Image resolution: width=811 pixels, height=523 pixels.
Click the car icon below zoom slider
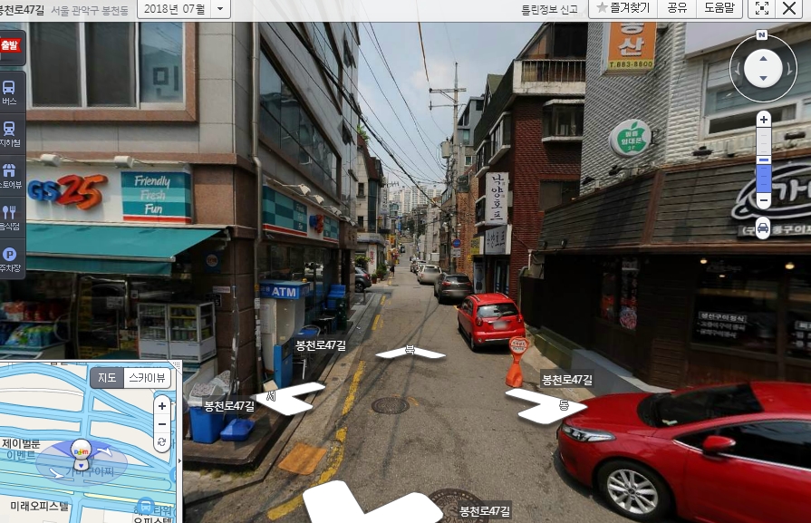(x=763, y=228)
